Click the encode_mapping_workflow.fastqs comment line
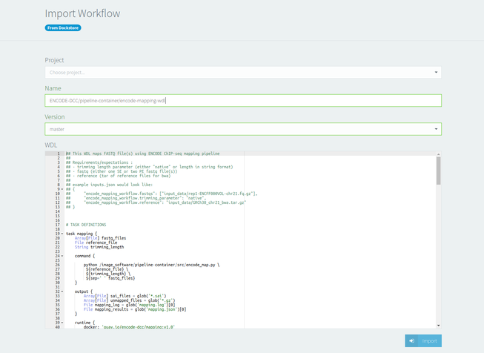The width and height of the screenshot is (484, 353). [x=162, y=194]
